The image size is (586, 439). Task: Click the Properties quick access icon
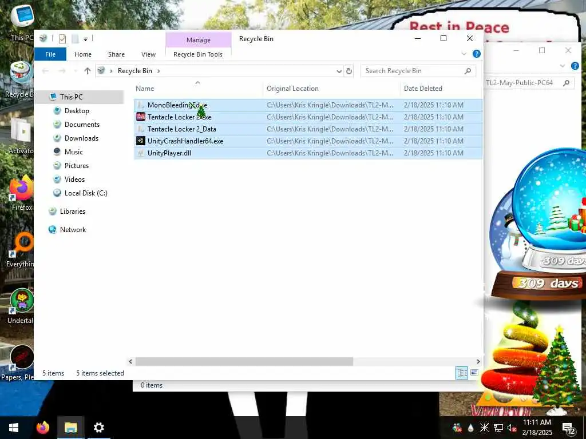[62, 39]
